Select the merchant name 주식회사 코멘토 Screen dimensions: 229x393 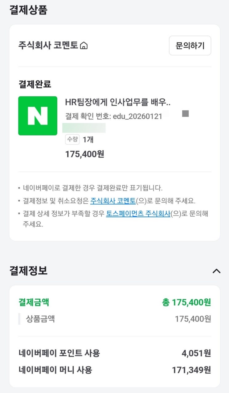[x=48, y=46]
